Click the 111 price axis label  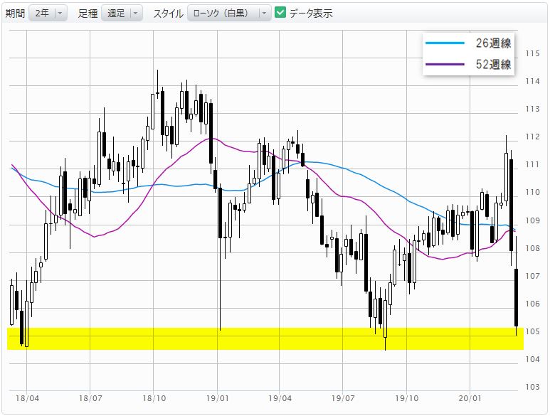tap(532, 164)
